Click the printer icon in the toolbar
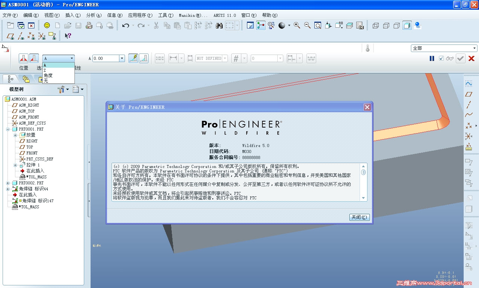 pos(89,25)
